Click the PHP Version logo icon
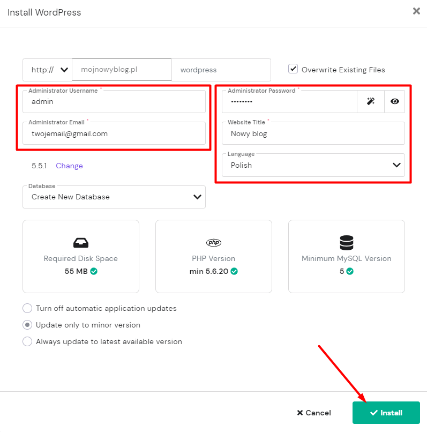 pos(213,243)
